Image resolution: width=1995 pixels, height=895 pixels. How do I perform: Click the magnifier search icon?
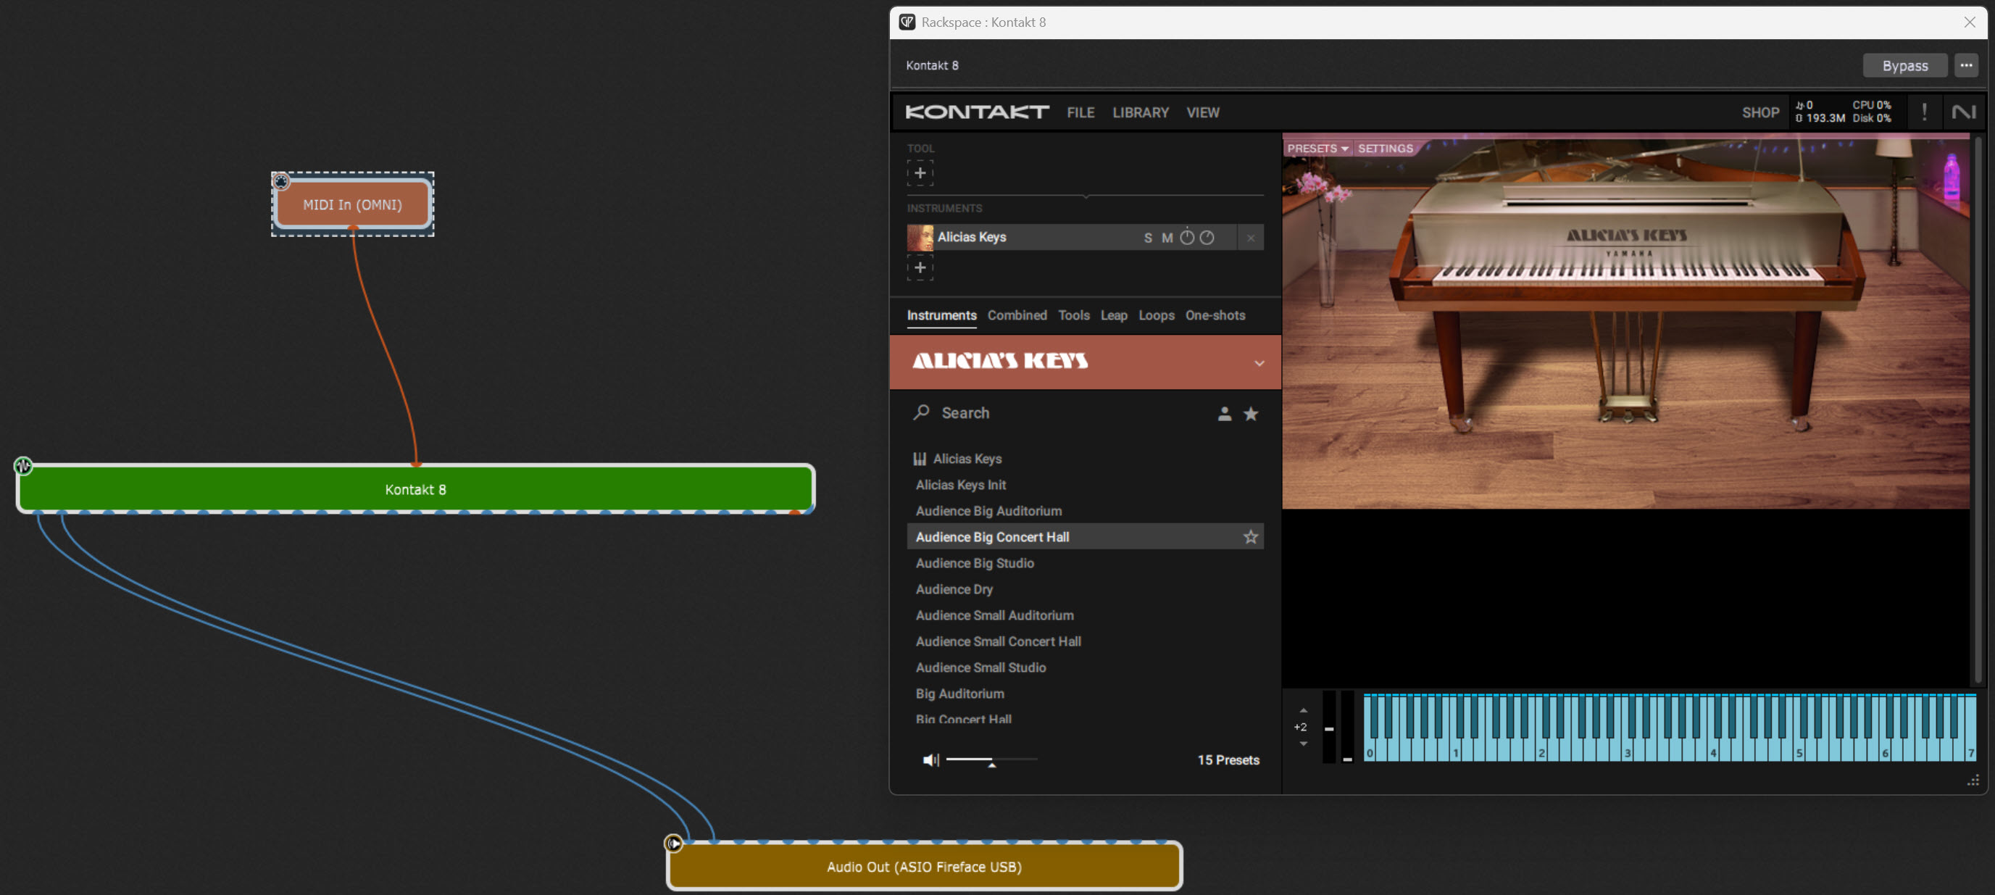coord(921,412)
